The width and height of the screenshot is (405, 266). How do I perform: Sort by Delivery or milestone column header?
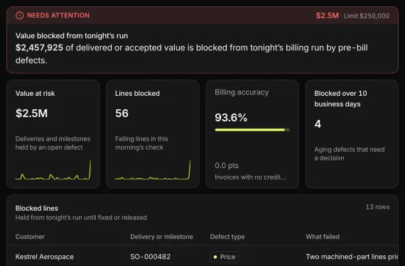pos(161,237)
